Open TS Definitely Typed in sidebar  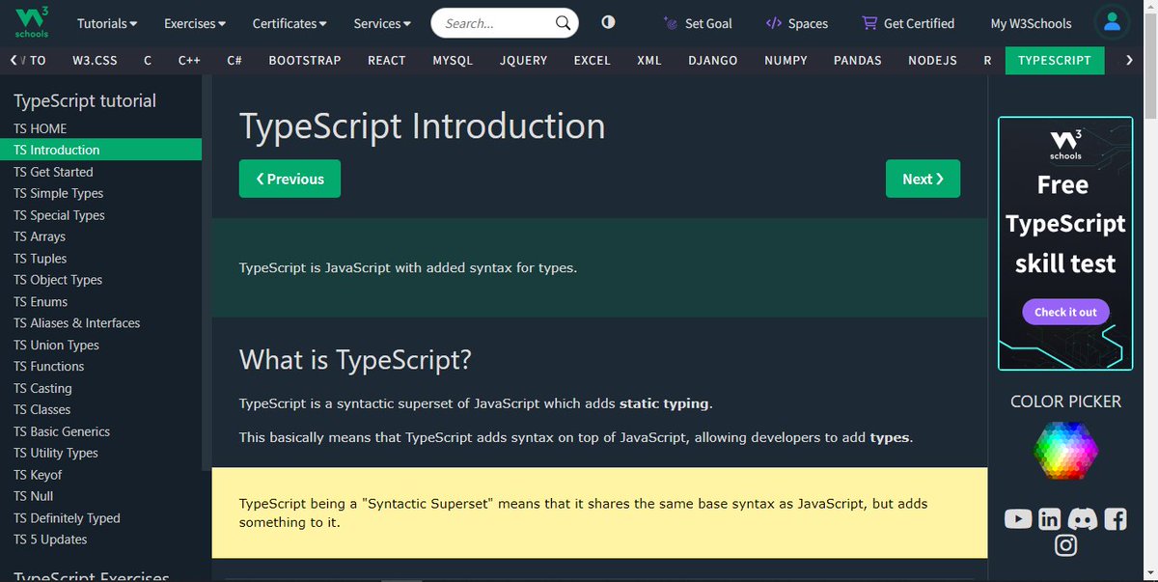[x=100, y=518]
